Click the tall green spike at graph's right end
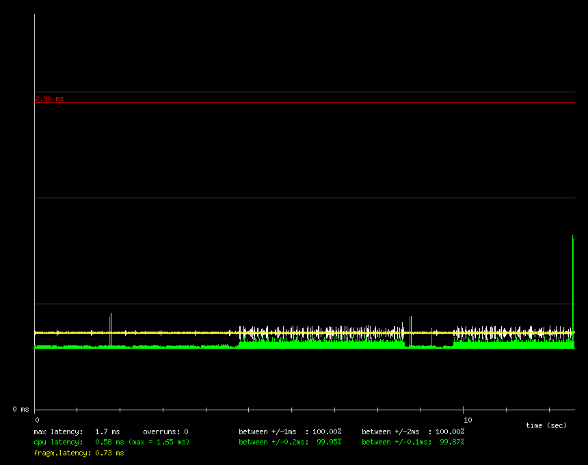Viewport: 588px width, 465px height. click(x=573, y=287)
